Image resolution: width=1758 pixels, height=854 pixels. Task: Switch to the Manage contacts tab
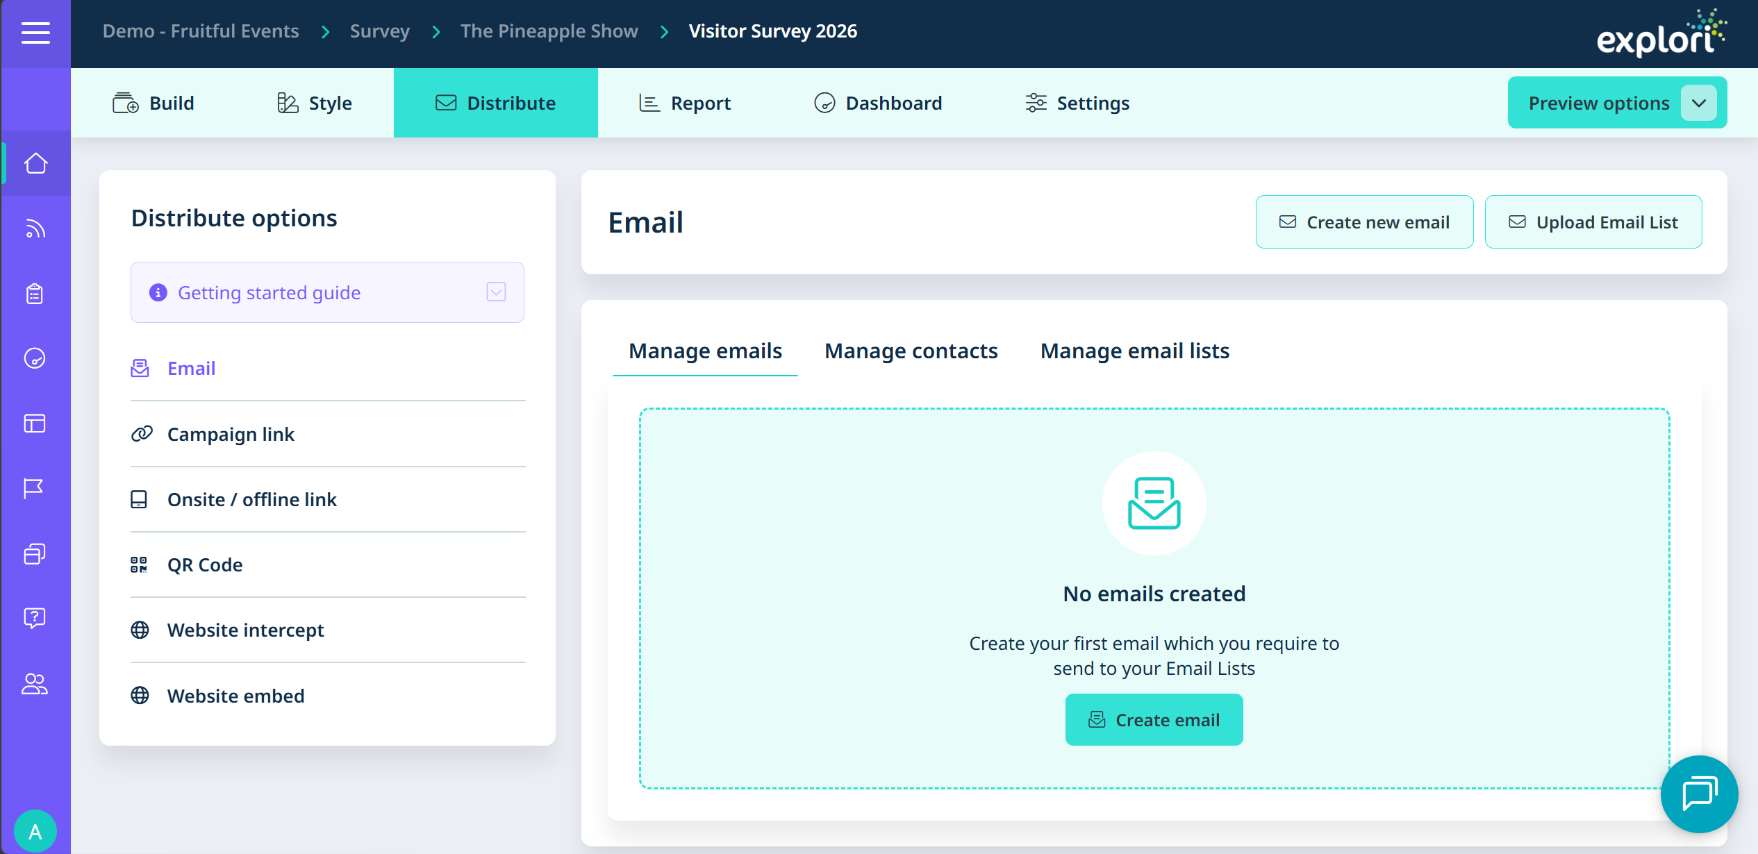(911, 351)
